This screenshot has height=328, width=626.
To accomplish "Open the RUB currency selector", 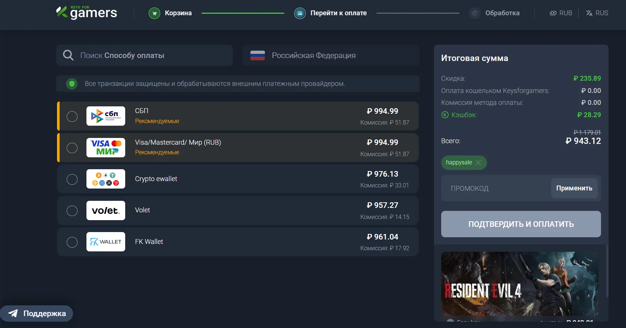I will 561,13.
